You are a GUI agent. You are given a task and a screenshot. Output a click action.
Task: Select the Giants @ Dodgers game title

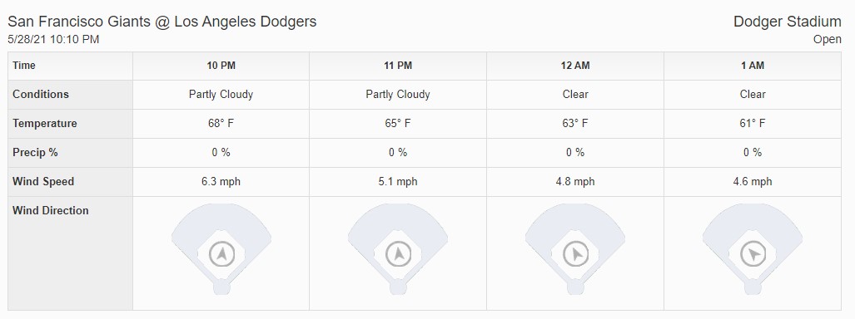point(162,22)
